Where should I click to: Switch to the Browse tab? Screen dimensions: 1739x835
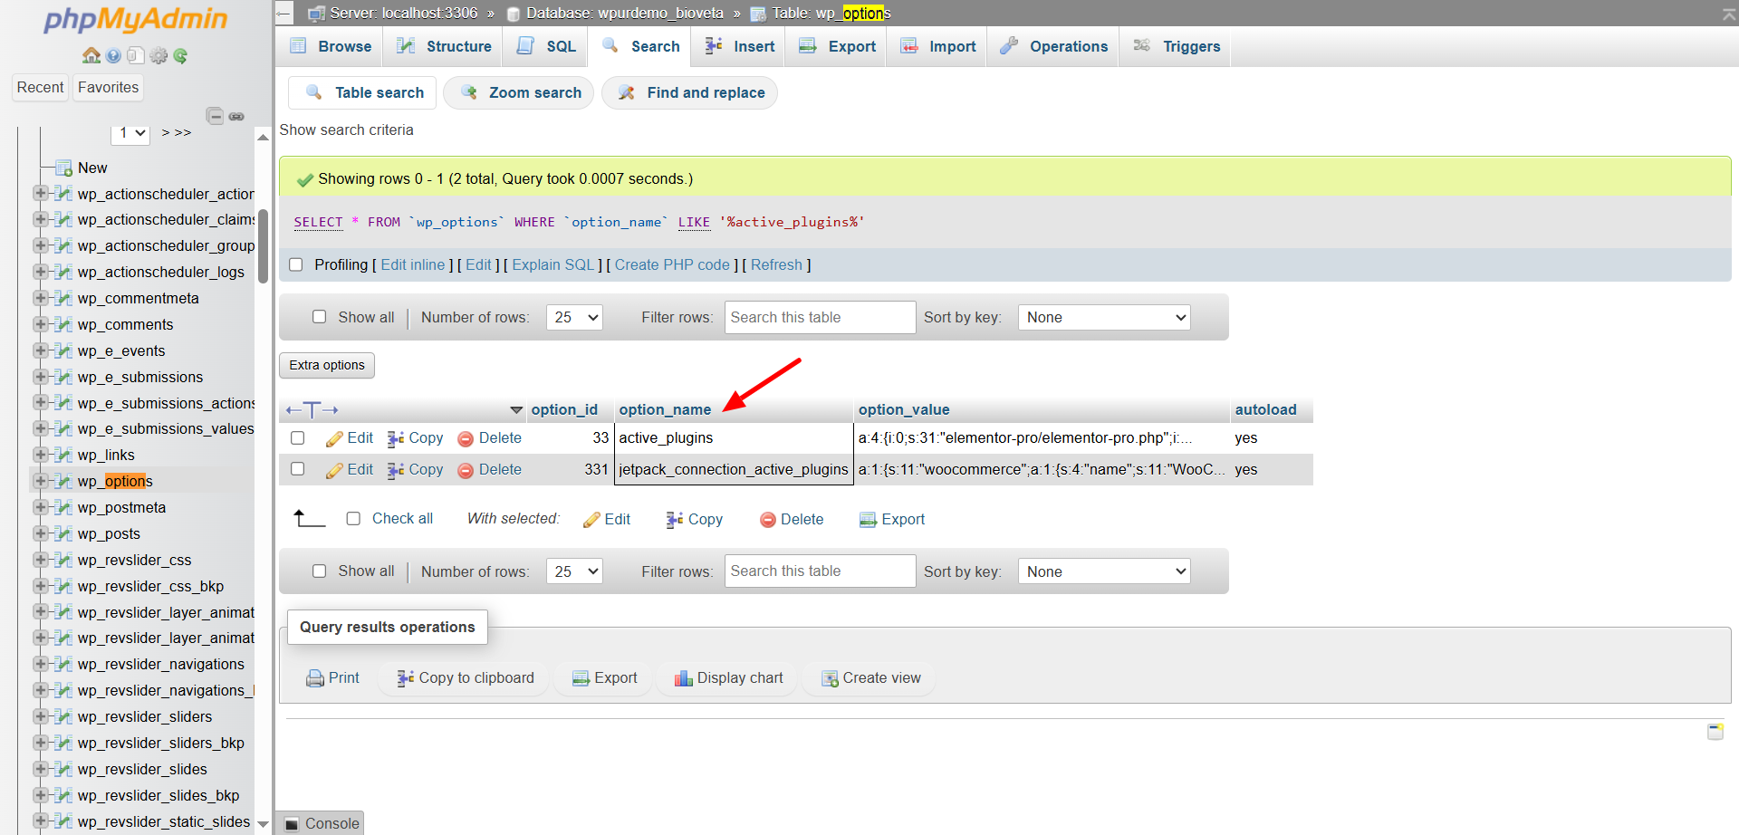pos(330,47)
